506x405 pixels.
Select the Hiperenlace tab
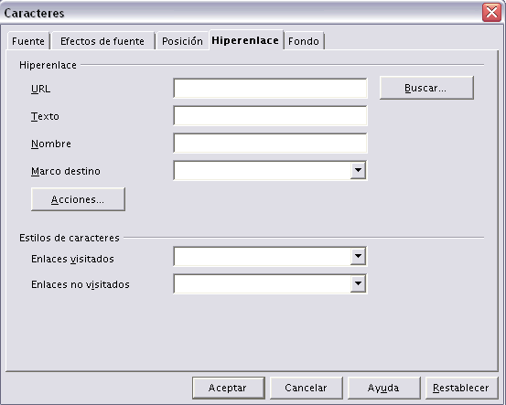pyautogui.click(x=246, y=40)
